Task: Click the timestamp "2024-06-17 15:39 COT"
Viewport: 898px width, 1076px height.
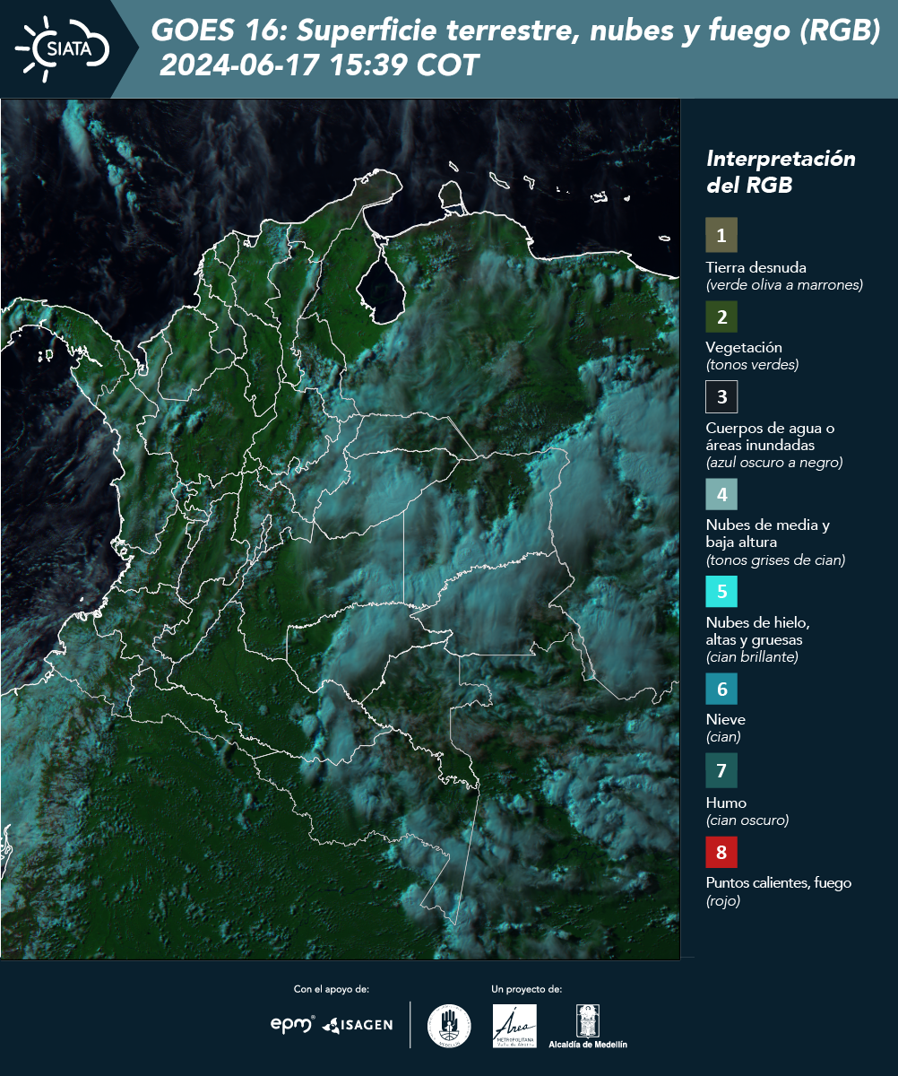Action: pos(320,65)
